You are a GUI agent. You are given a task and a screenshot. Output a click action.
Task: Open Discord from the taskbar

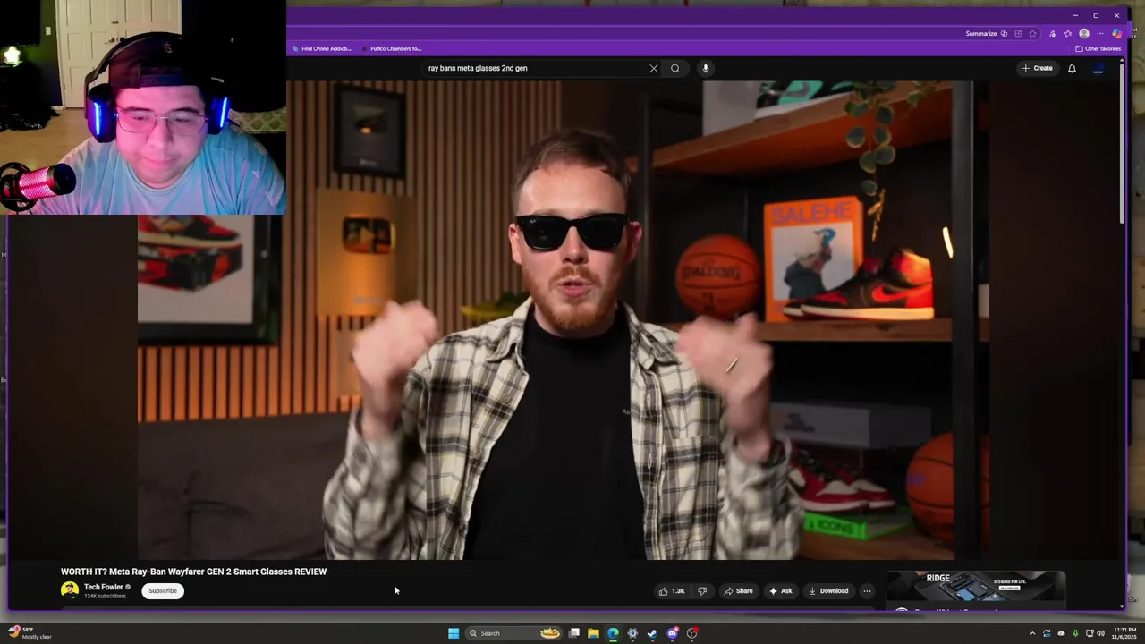tap(673, 633)
